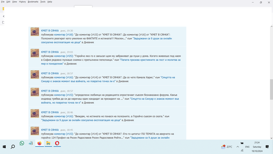Screen dimensions: 273x154
Task: Open File Explorer from the taskbar
Action: (x=48, y=143)
